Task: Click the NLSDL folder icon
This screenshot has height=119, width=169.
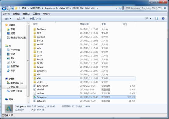Action: (x=34, y=63)
